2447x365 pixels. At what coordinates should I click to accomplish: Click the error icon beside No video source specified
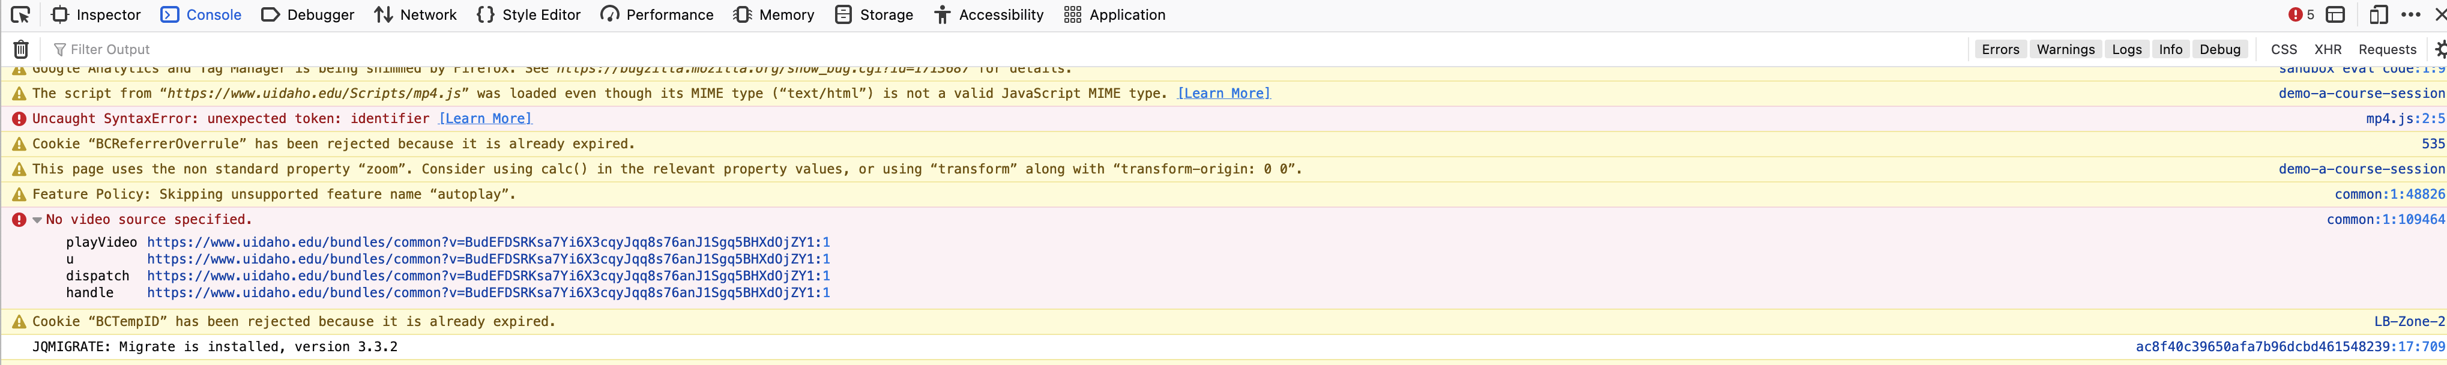(19, 220)
